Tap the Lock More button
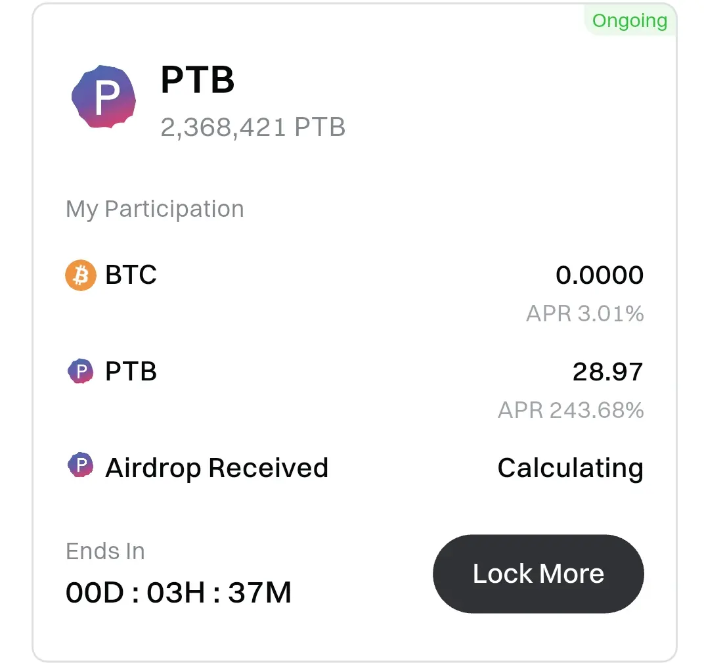This screenshot has height=663, width=704. click(539, 574)
